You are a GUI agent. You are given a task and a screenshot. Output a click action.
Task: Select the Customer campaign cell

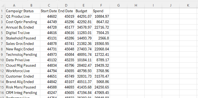point(14,76)
